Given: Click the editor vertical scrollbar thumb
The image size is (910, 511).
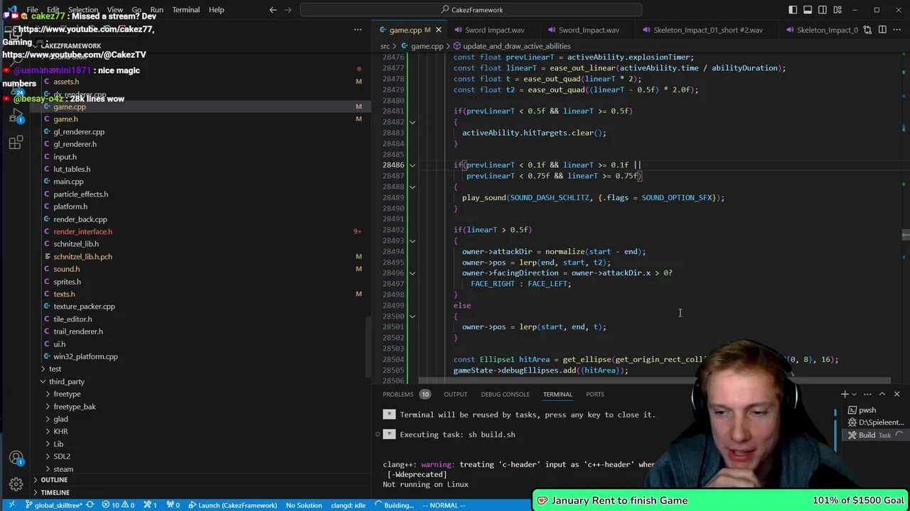Looking at the screenshot, I should pyautogui.click(x=905, y=235).
